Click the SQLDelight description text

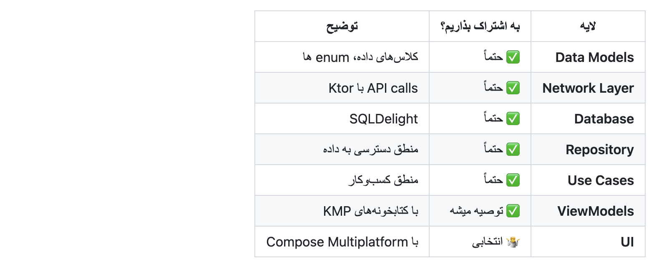[384, 119]
